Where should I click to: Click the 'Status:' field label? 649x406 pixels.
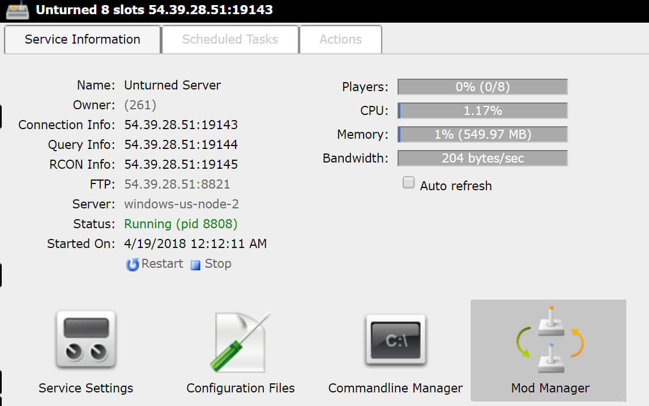[94, 224]
